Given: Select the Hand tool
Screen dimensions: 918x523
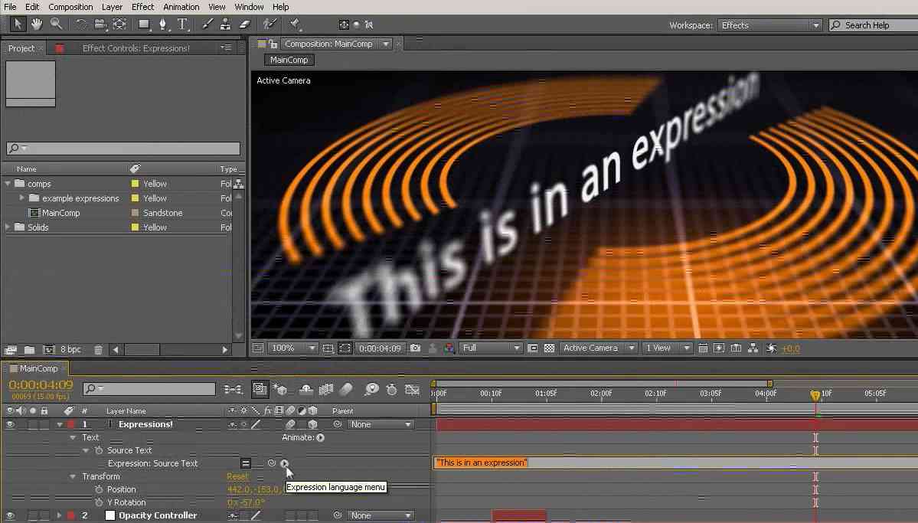Looking at the screenshot, I should point(36,25).
